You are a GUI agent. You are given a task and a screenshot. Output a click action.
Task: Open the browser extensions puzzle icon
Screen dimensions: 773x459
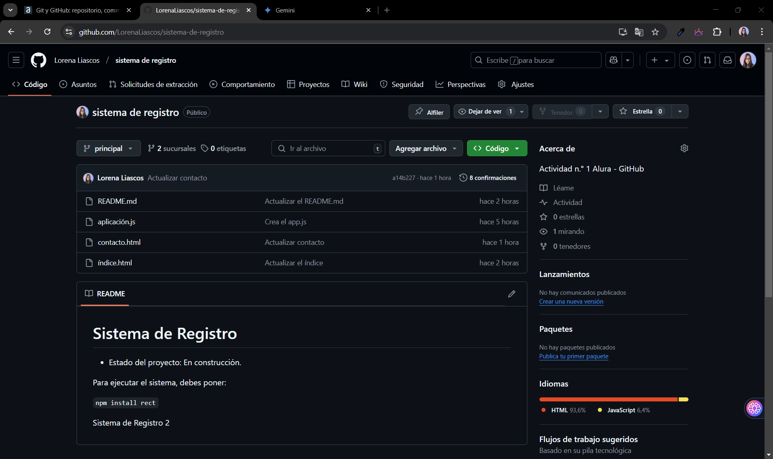(x=717, y=32)
